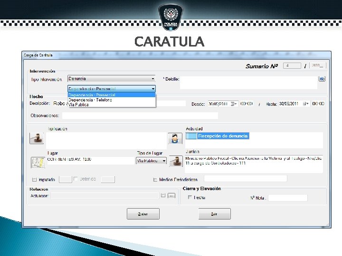Screen dimensions: 342x256
Task: Check the Fecha checkbox in Cierre y Elevación
Action: coord(190,197)
